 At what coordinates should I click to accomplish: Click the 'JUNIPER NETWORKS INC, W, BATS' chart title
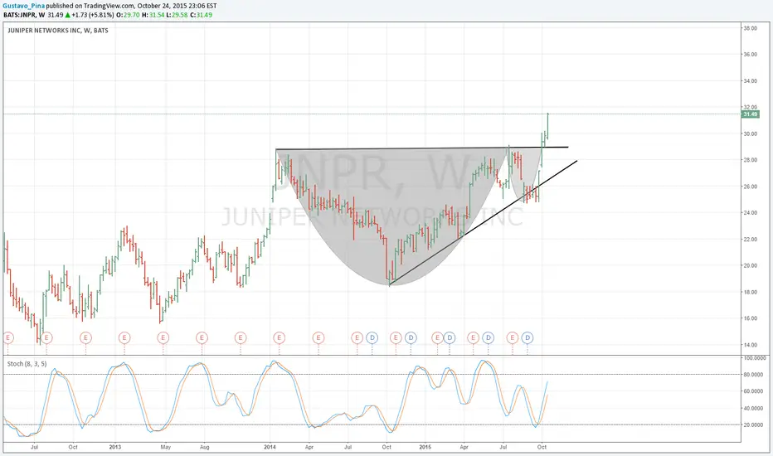coord(58,31)
